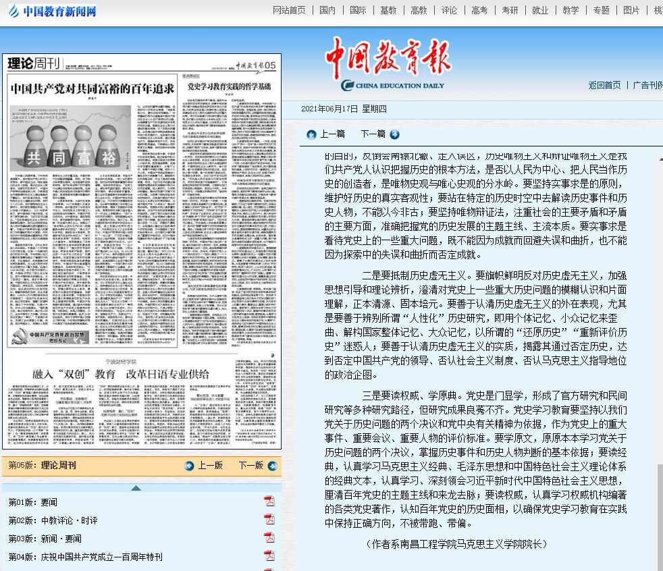Open article 党史学习教育实践的哲学基础 in page preview

tap(229, 86)
